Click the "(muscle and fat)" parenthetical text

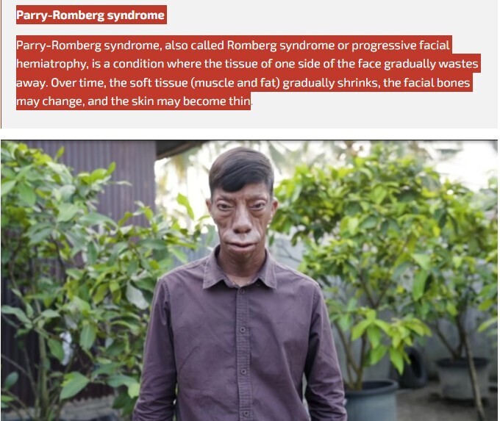235,83
